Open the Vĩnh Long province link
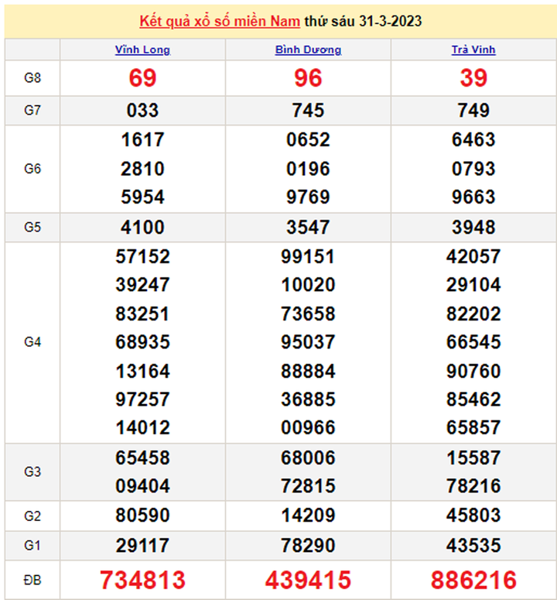This screenshot has height=600, width=557. pyautogui.click(x=142, y=50)
